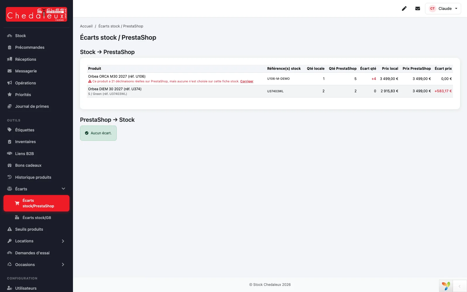Click the clipboard-check icon beside Inventaires

coord(10,142)
